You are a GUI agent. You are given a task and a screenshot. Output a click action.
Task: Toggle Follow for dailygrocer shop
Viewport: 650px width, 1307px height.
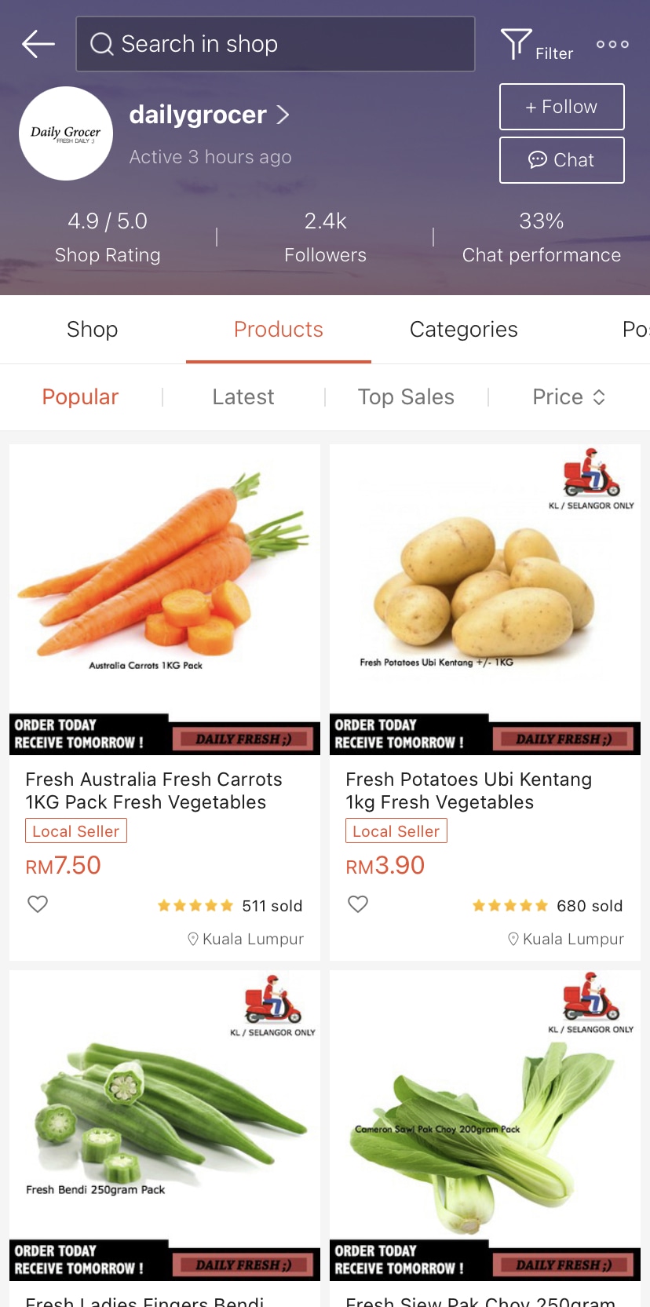point(561,107)
